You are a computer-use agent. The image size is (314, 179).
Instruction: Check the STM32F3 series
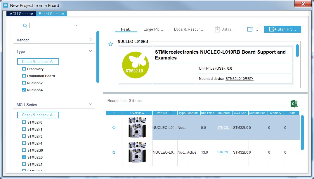click(24, 136)
